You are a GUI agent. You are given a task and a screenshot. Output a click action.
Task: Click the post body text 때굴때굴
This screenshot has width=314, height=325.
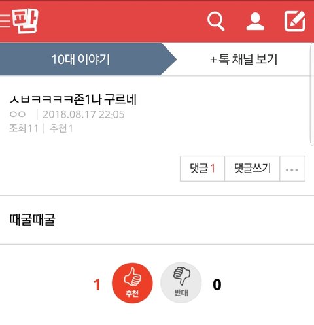[32, 220]
